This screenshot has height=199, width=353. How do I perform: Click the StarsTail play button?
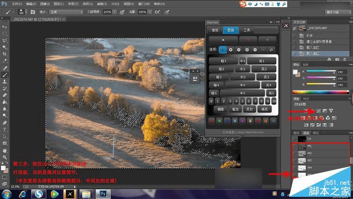click(x=223, y=40)
